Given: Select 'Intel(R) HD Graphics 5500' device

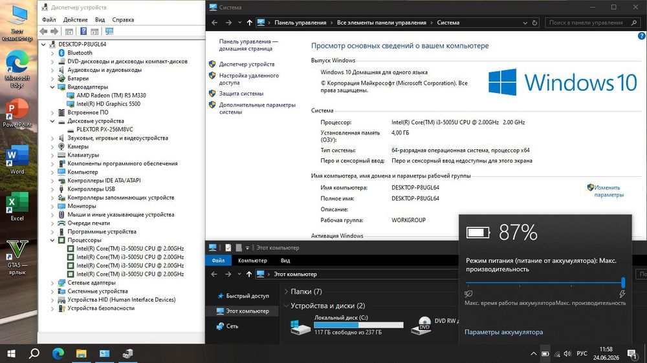Looking at the screenshot, I should [108, 104].
